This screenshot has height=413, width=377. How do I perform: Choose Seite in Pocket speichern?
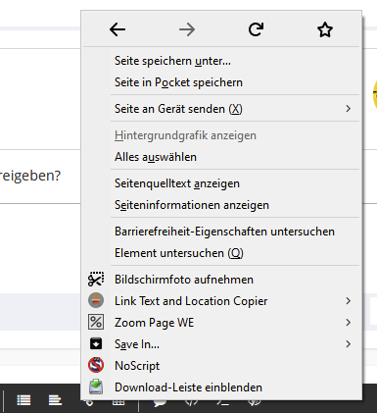(221, 82)
